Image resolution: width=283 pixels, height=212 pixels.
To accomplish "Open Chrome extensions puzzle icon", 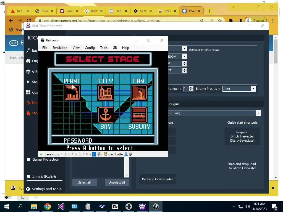I will pyautogui.click(x=230, y=20).
